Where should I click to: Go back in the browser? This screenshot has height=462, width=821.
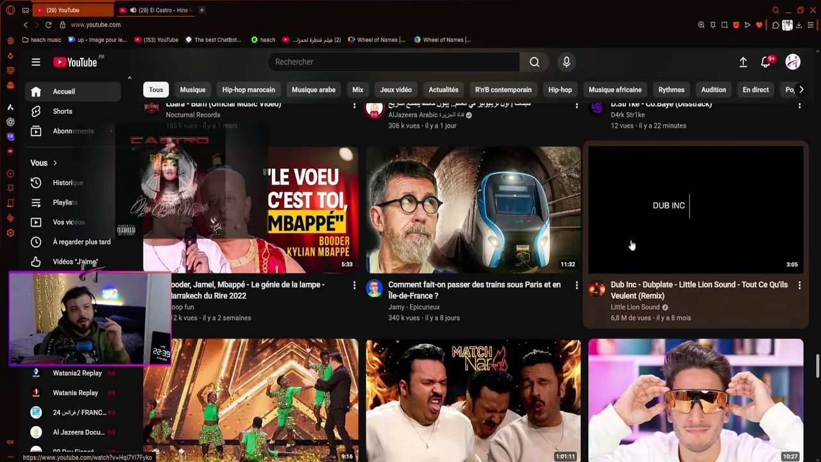tap(26, 24)
